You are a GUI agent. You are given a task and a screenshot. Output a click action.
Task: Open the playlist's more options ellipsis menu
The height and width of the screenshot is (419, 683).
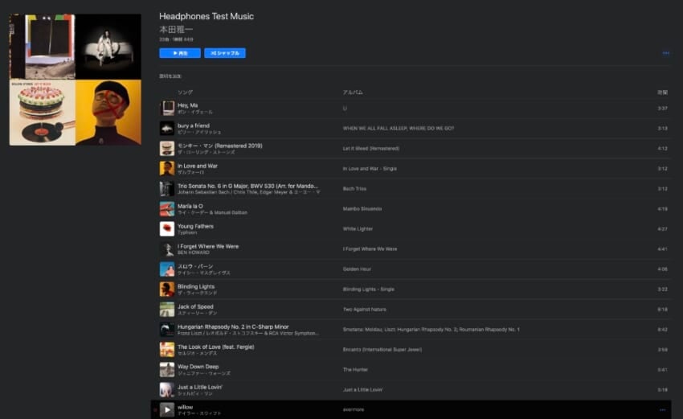[665, 53]
